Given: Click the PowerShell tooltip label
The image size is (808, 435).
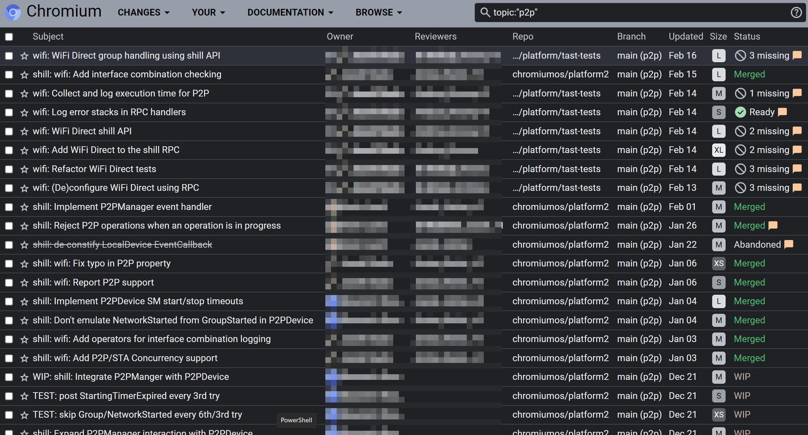Looking at the screenshot, I should 296,420.
